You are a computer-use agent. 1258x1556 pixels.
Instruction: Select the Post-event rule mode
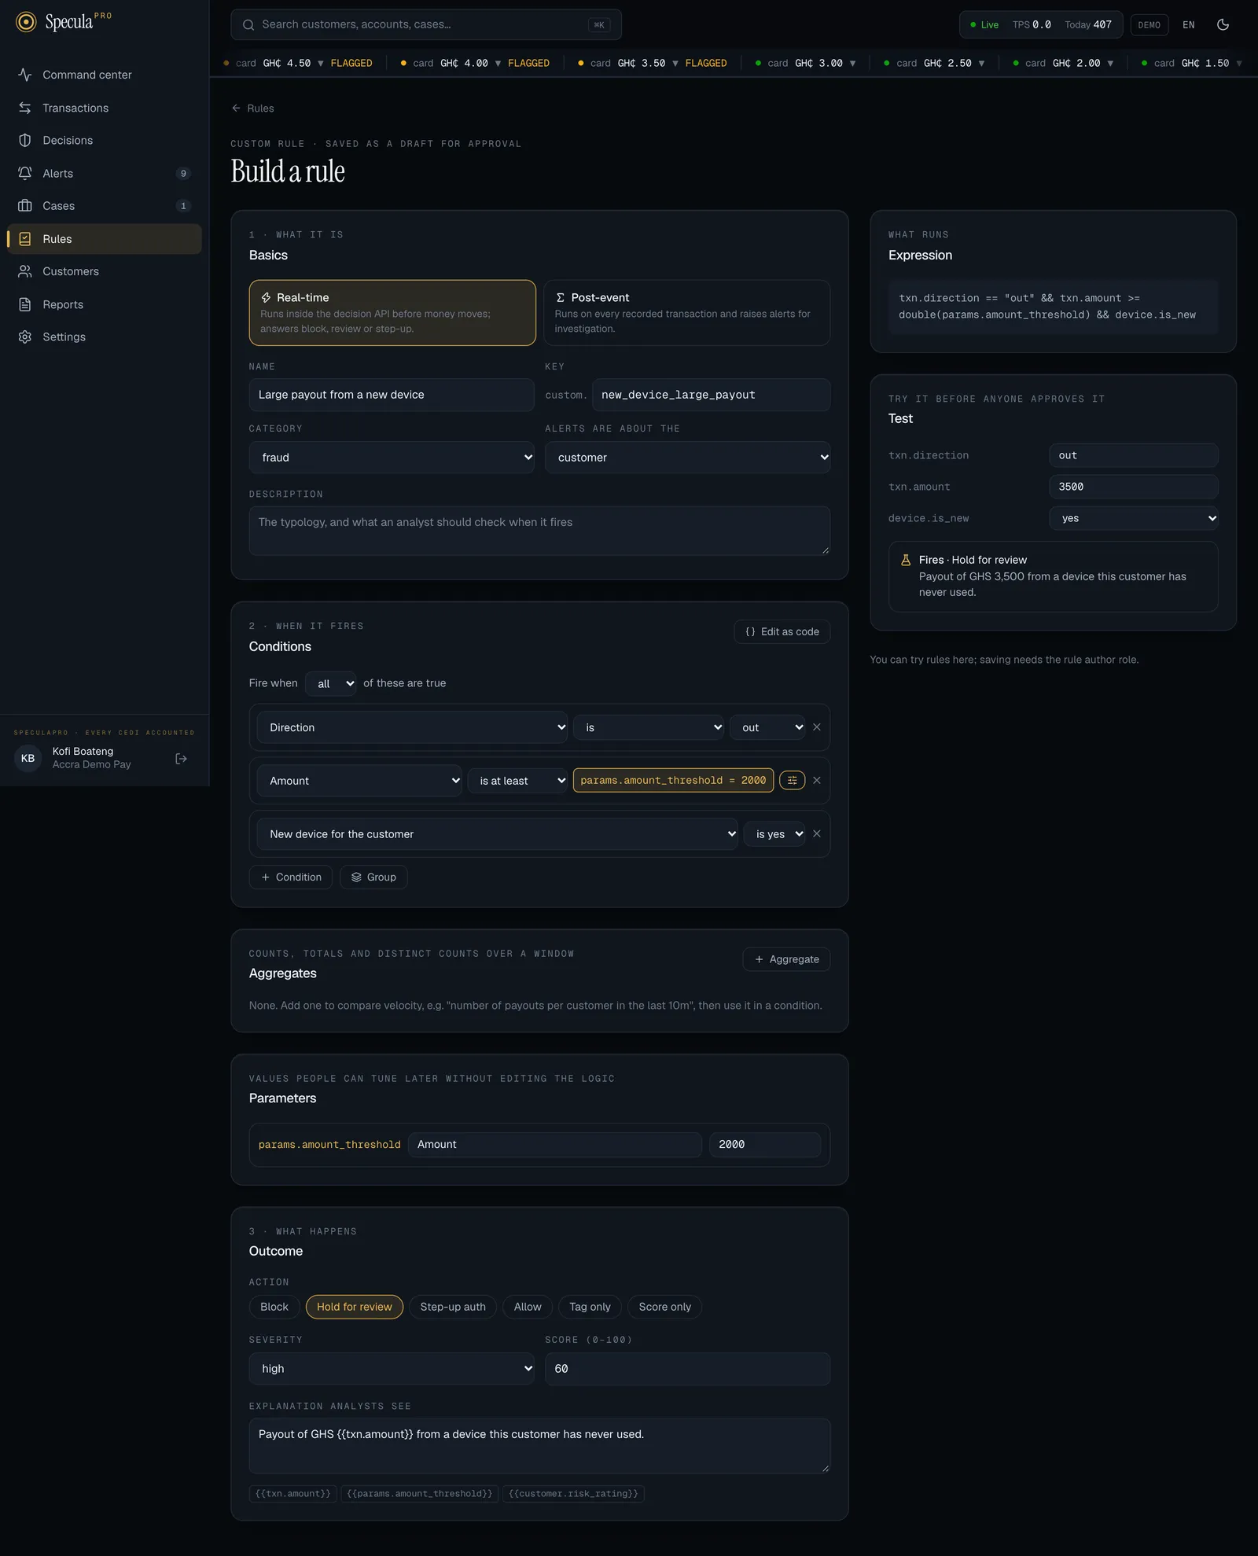pyautogui.click(x=686, y=313)
